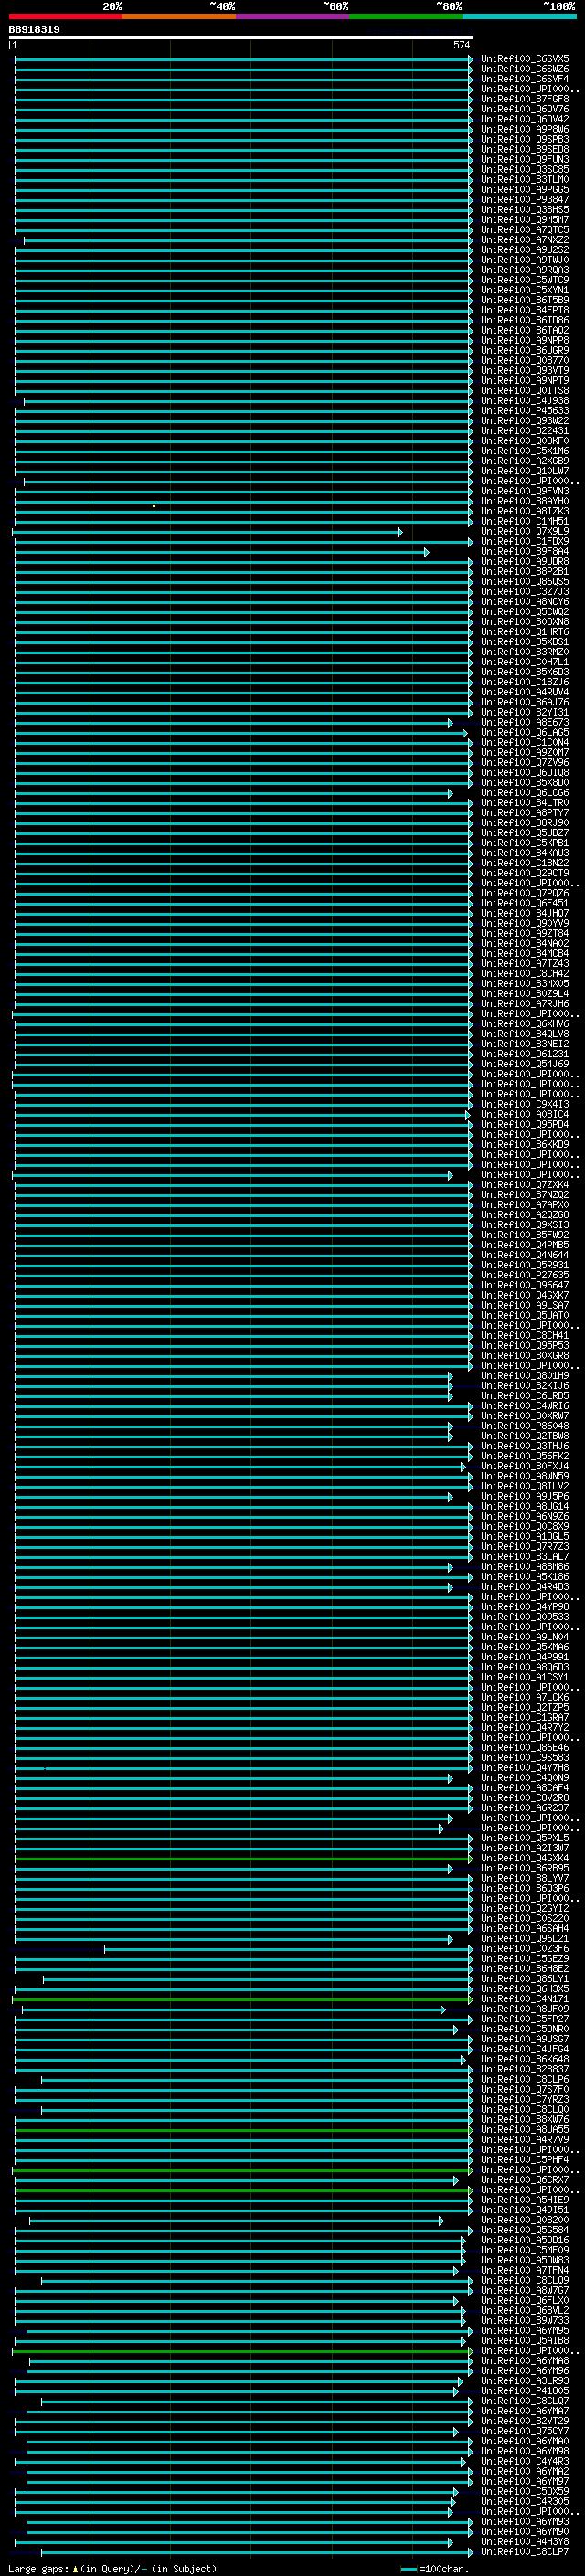Open hit UniRef100_P27635
The height and width of the screenshot is (2576, 585).
pos(524,1275)
